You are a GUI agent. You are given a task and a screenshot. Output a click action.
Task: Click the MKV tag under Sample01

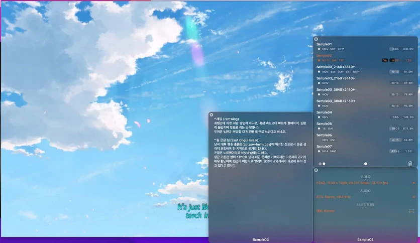tap(325, 49)
